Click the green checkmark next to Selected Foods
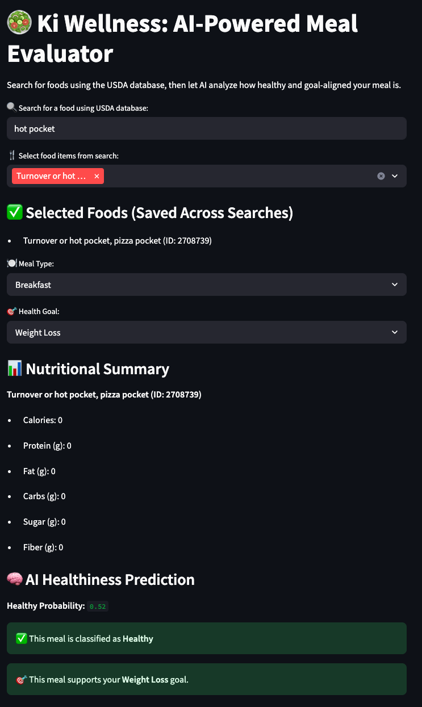Screen dimensions: 422x707 pos(14,212)
